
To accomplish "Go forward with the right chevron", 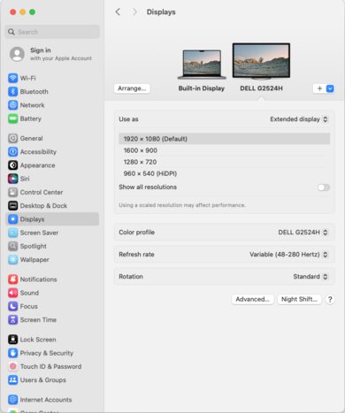I will point(134,11).
